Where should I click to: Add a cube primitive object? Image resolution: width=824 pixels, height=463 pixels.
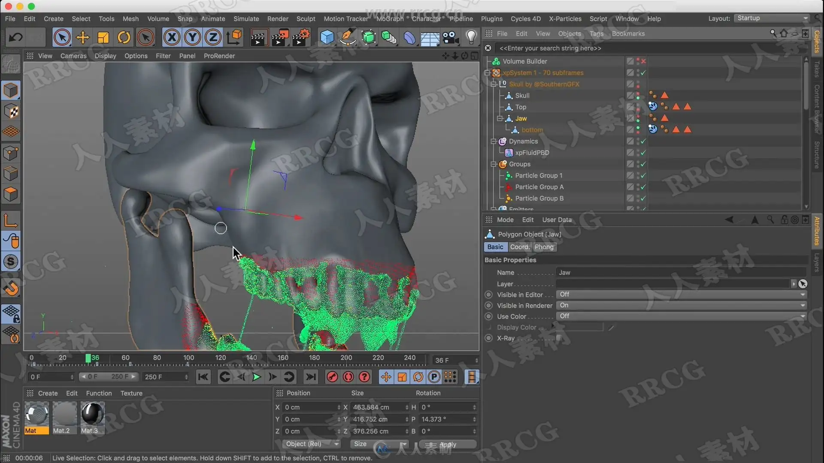[x=327, y=38]
